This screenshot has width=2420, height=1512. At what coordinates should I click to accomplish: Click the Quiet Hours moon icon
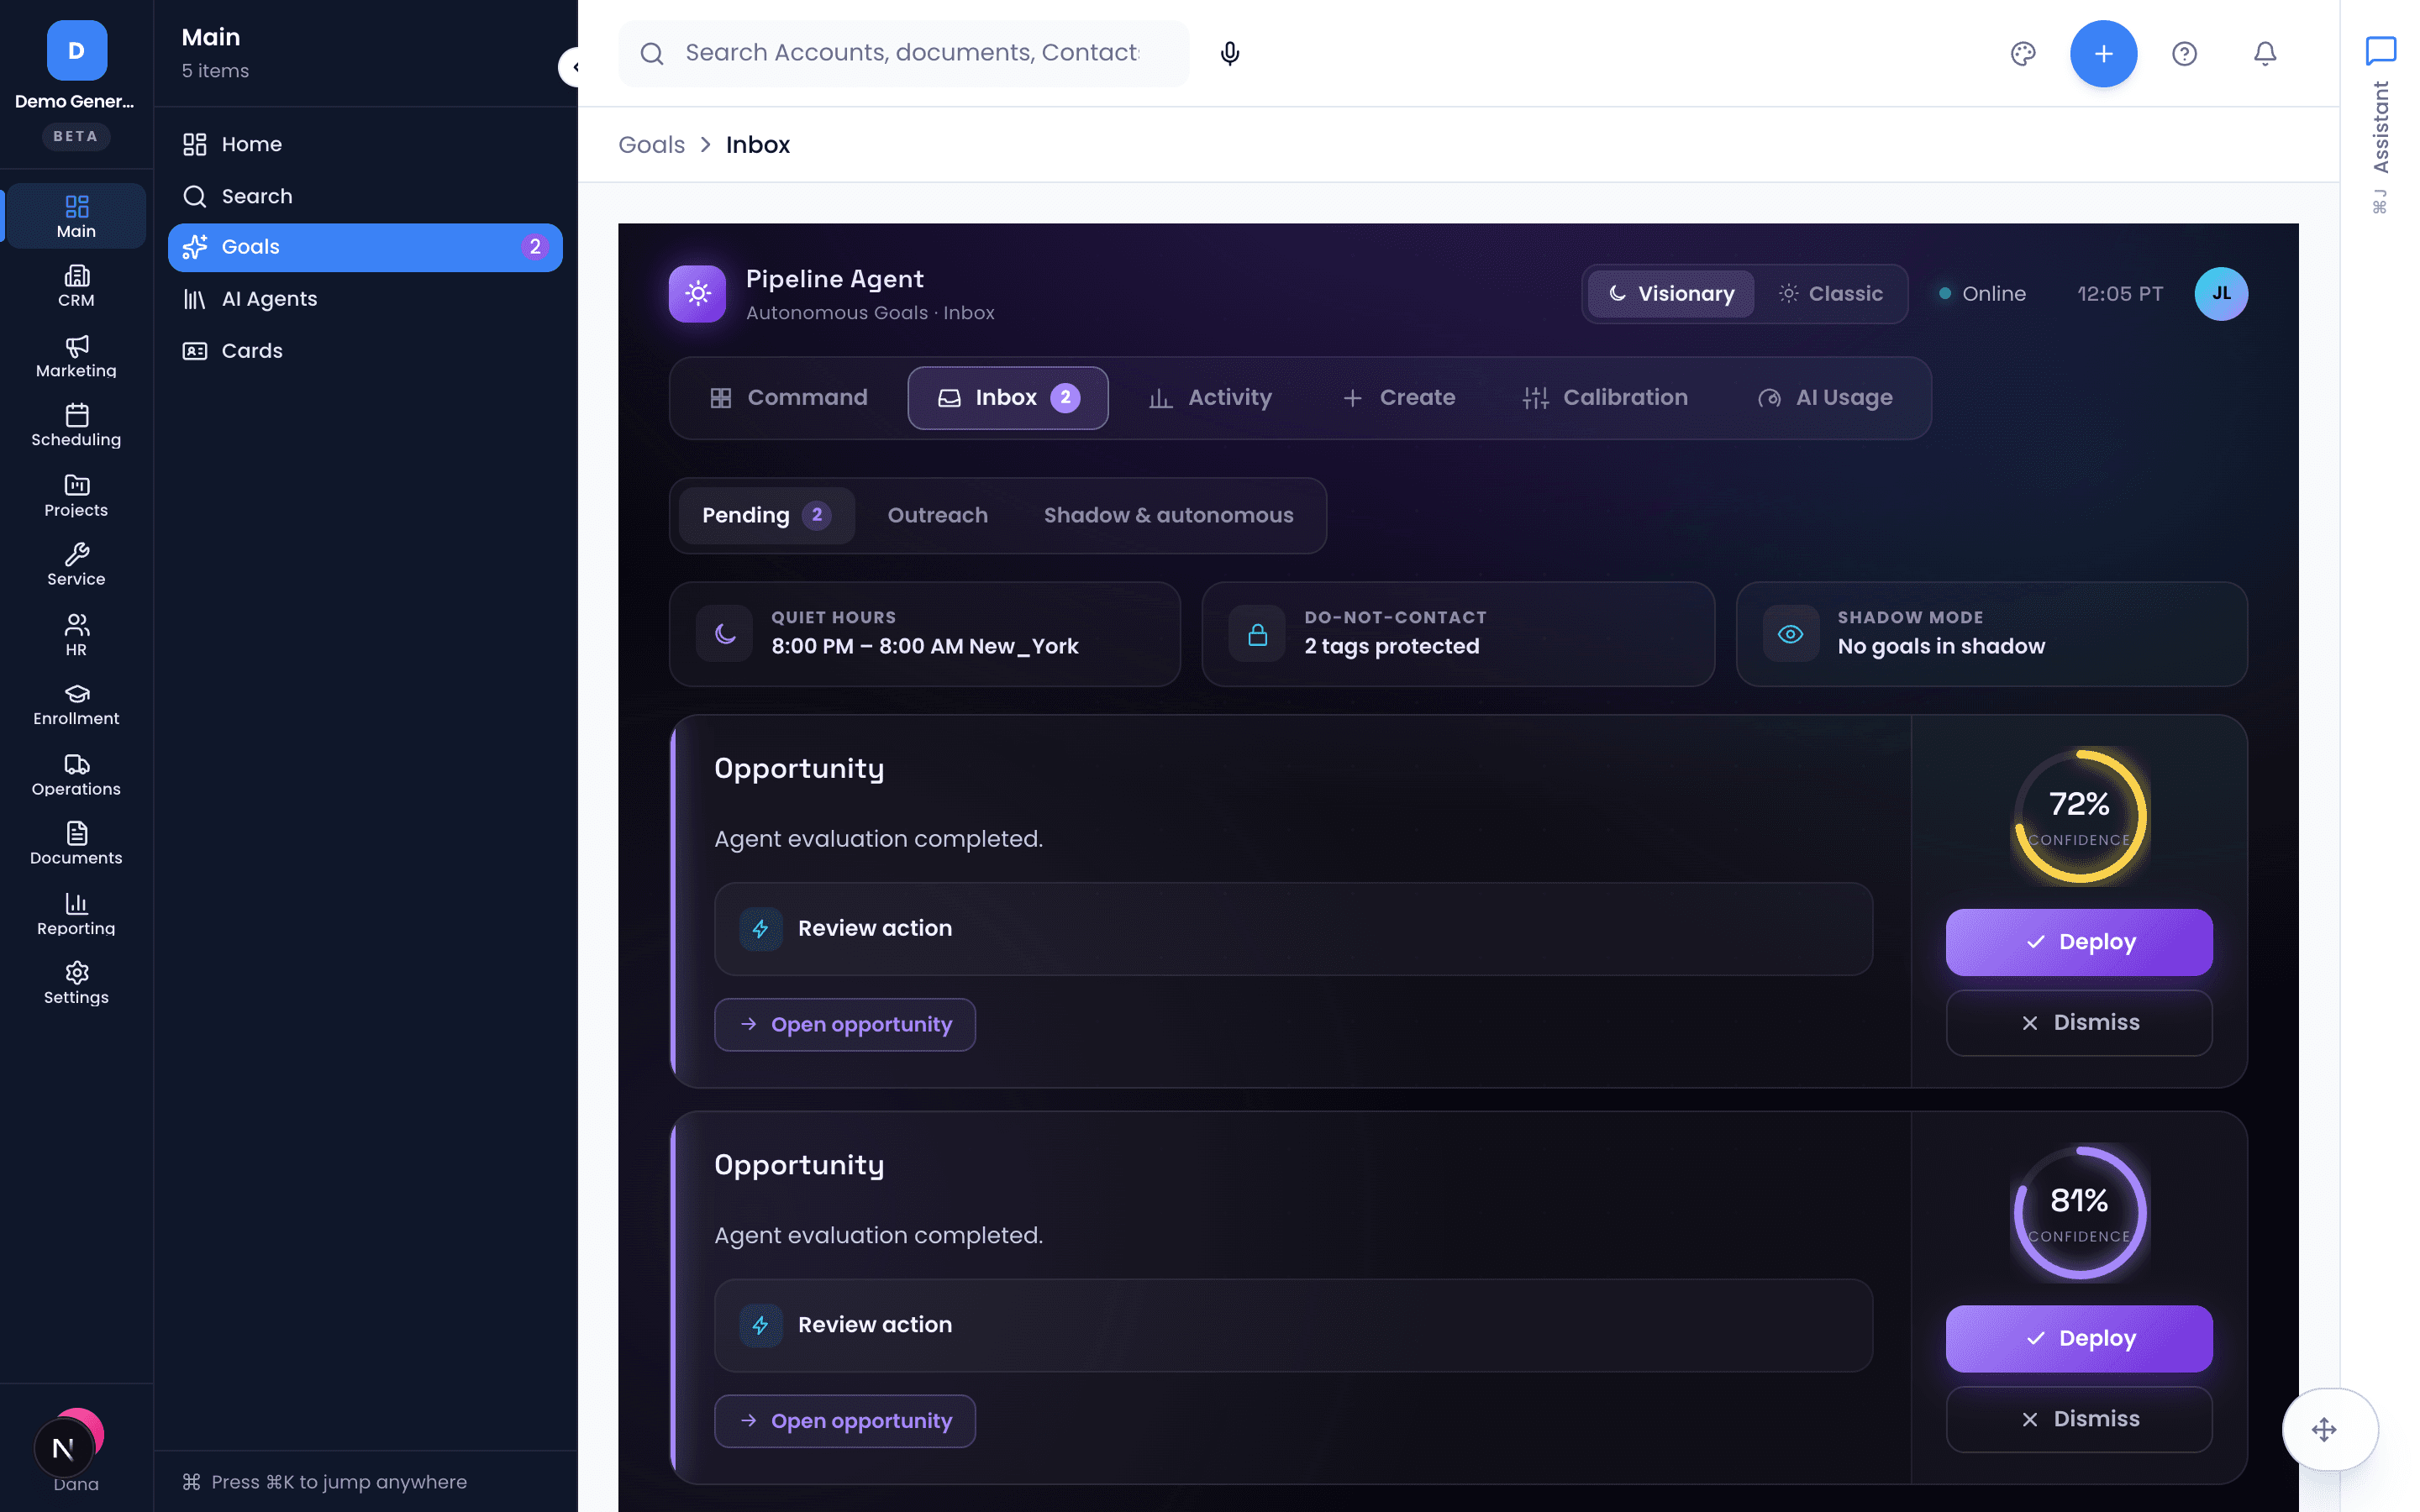click(x=725, y=634)
